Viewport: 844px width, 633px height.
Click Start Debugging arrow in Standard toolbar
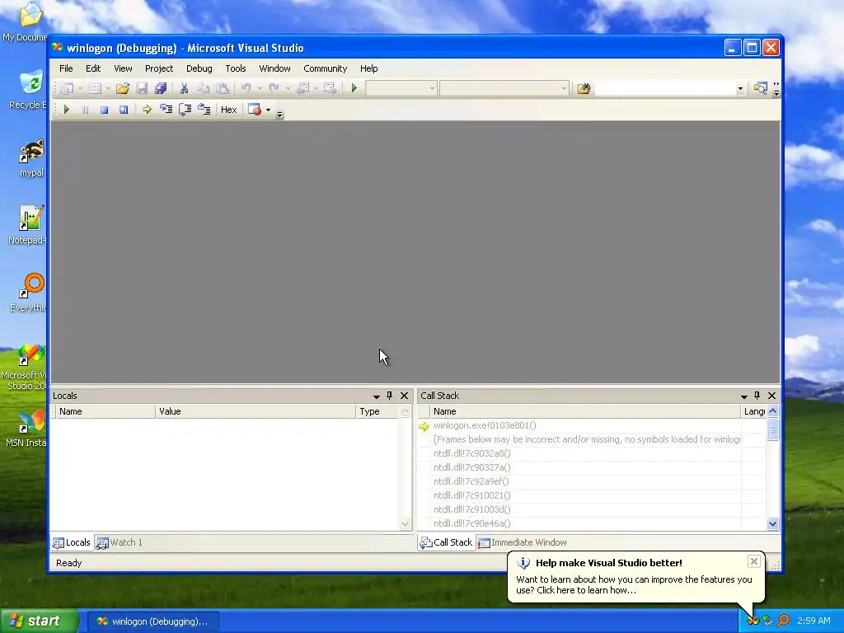click(354, 88)
